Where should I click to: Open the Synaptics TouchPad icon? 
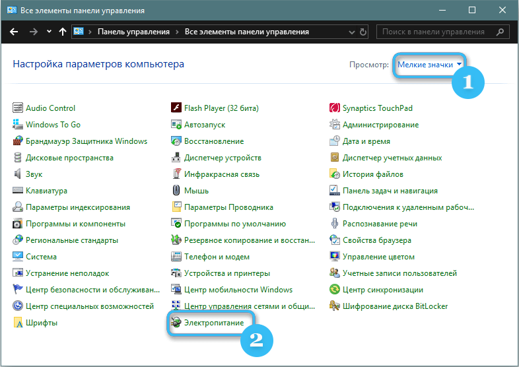[335, 108]
